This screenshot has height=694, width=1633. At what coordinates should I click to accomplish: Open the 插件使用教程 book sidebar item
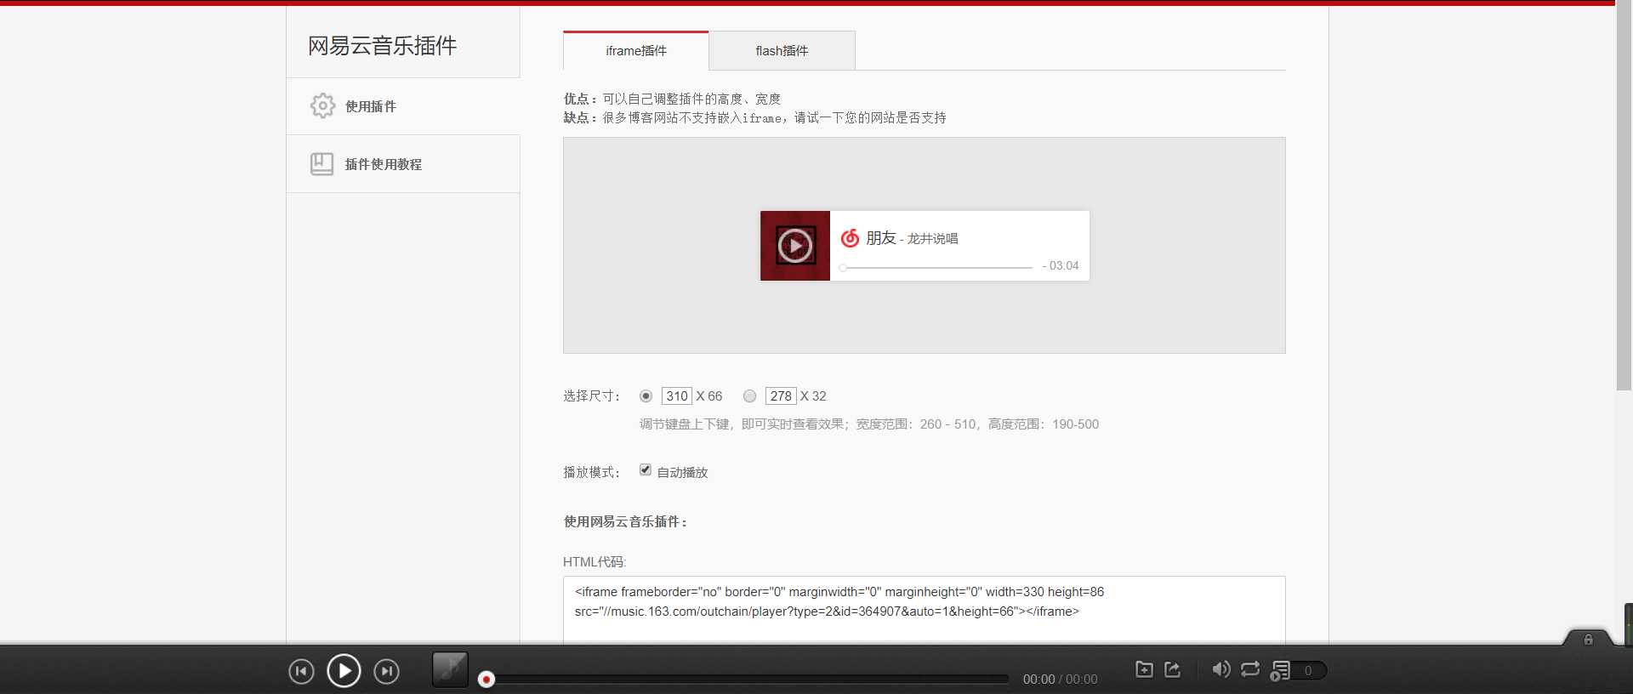coord(403,164)
